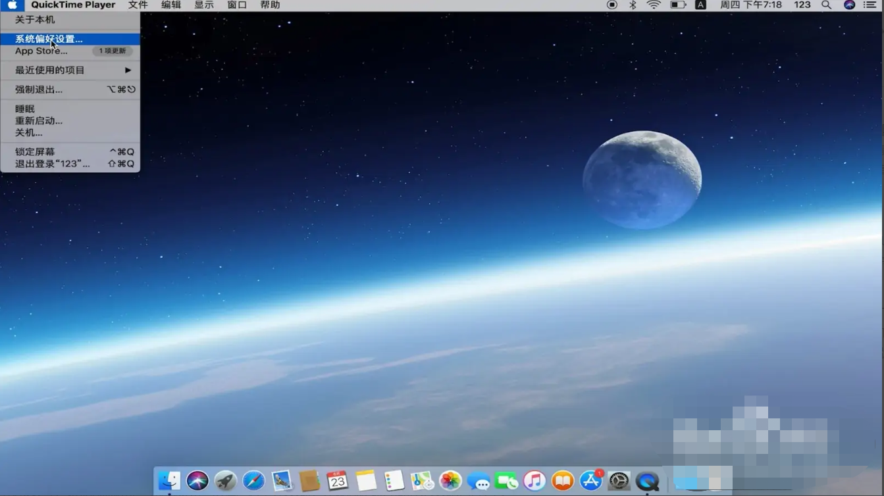Launch Safari from the Dock

point(253,481)
